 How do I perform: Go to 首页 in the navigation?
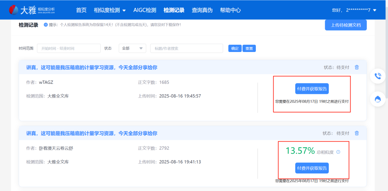pyautogui.click(x=81, y=10)
